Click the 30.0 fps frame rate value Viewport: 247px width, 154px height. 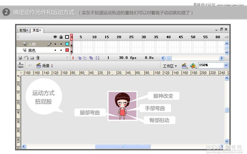click(128, 58)
